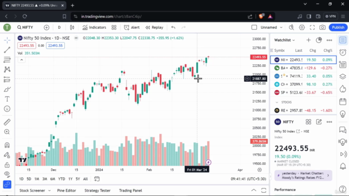Open the Watchlist dropdown
Image resolution: width=349 pixels, height=196 pixels.
click(x=285, y=40)
